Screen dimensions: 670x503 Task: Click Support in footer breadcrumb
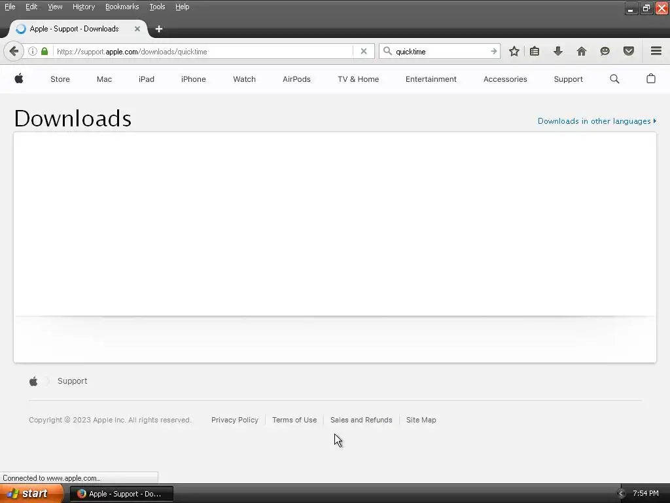coord(72,381)
